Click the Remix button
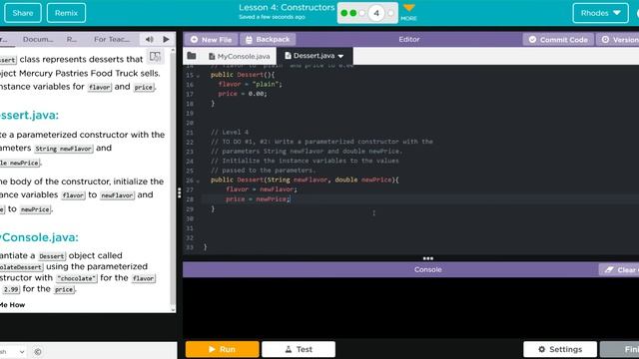 (x=66, y=13)
